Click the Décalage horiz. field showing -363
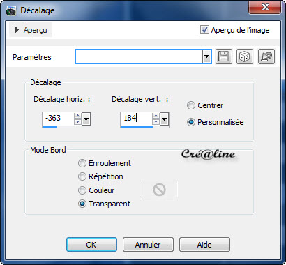The height and width of the screenshot is (265, 286). coord(58,119)
